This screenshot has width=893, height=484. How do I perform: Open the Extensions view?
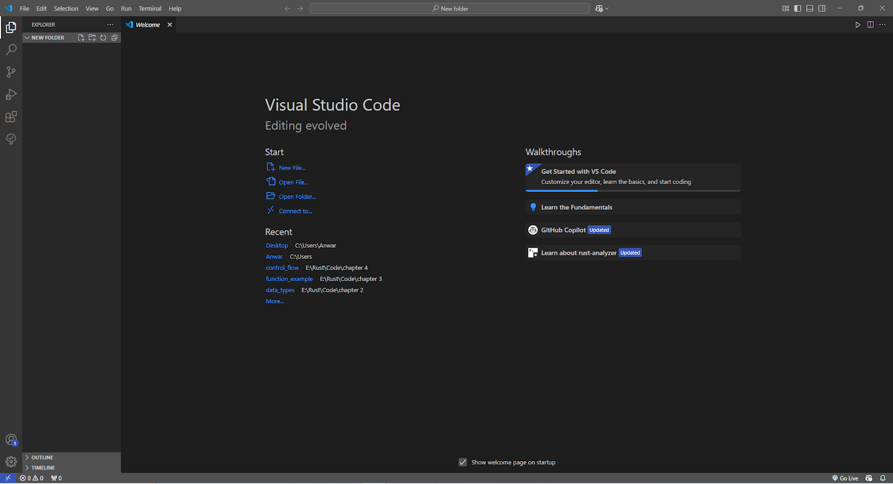[11, 117]
